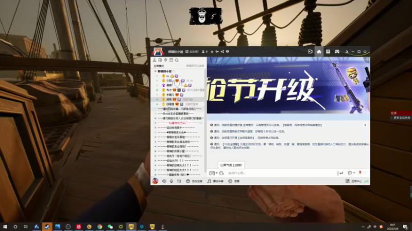Open the sub-channel ending with 歌友会现场!
The height and width of the screenshot is (231, 412).
click(x=179, y=146)
